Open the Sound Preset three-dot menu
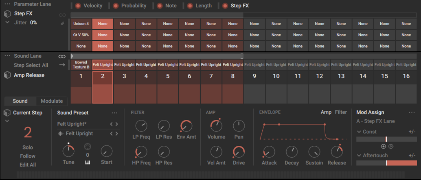 (114, 113)
